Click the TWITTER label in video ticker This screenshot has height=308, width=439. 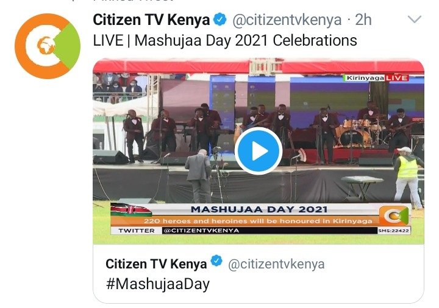137,231
